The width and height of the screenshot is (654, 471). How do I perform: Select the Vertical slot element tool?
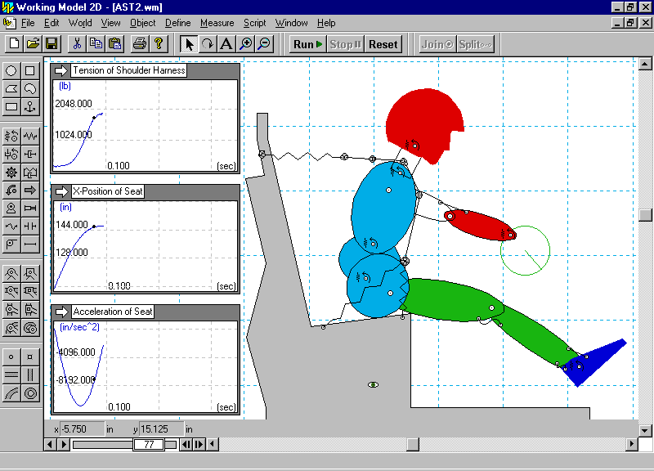[30, 375]
